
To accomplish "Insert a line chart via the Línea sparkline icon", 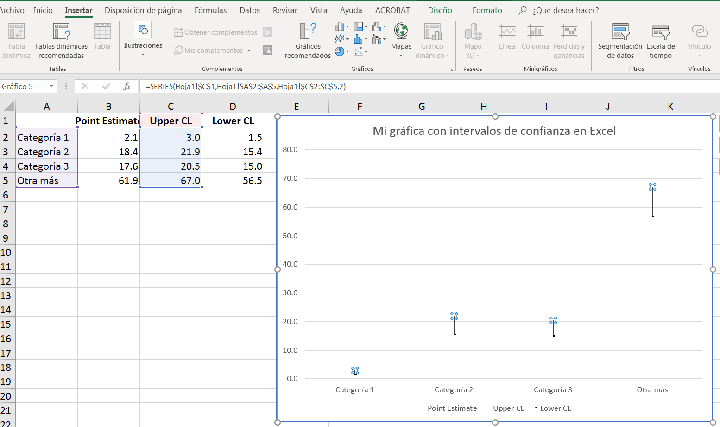I will (506, 39).
